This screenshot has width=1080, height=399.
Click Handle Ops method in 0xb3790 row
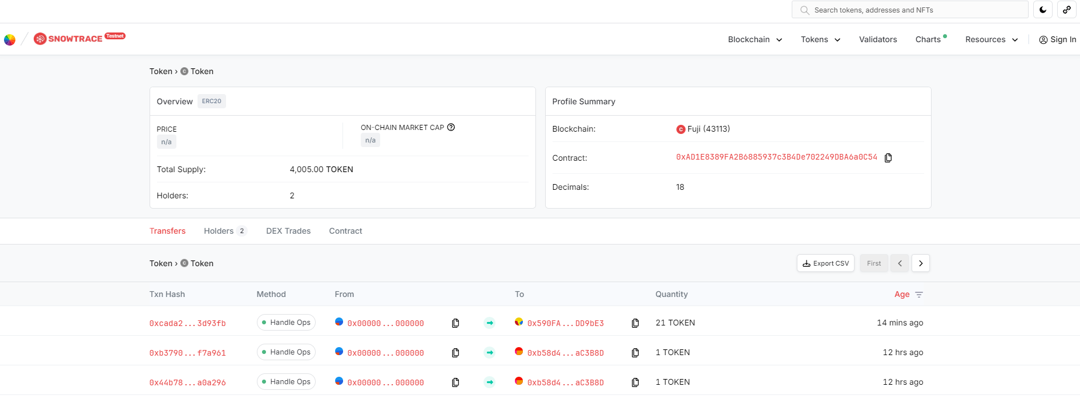[x=286, y=352]
